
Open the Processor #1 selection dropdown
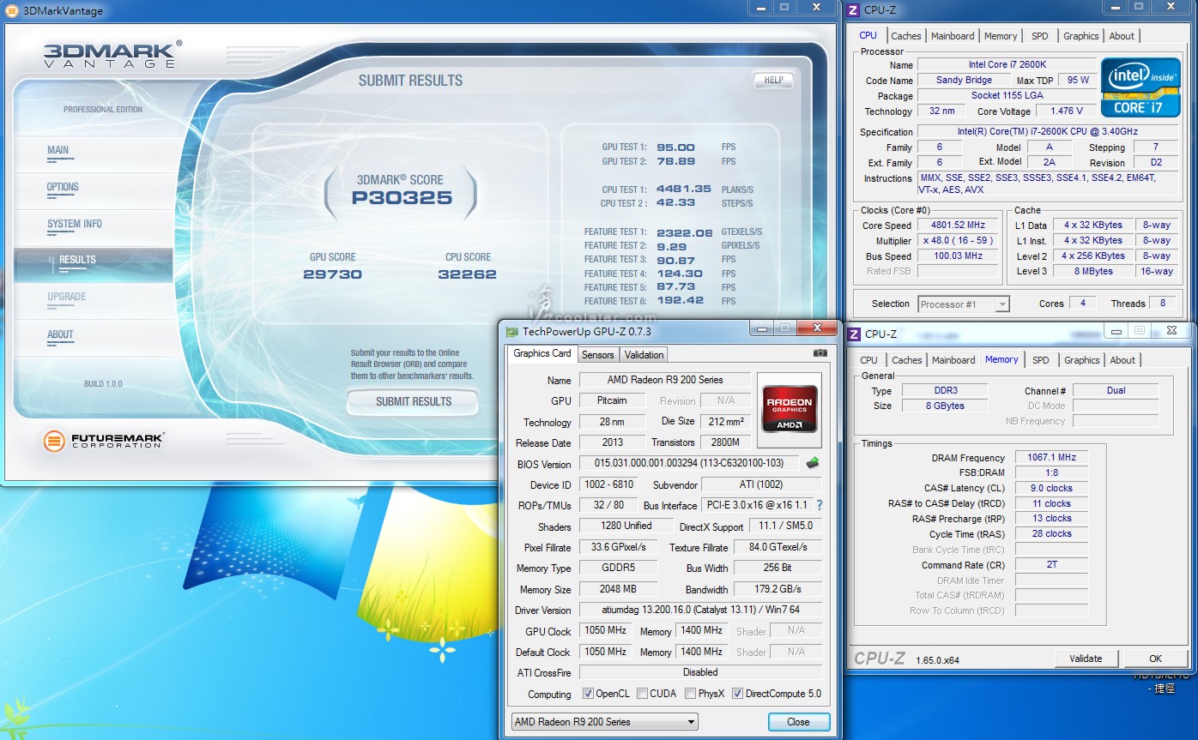pyautogui.click(x=964, y=304)
